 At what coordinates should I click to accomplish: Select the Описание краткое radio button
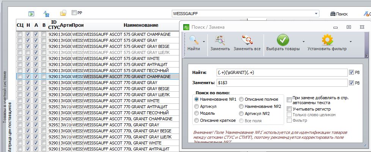pyautogui.click(x=197, y=120)
